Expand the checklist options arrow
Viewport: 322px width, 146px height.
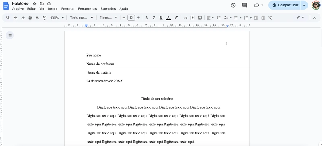point(231,18)
